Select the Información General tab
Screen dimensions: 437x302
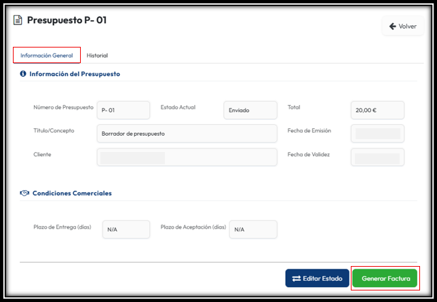47,56
